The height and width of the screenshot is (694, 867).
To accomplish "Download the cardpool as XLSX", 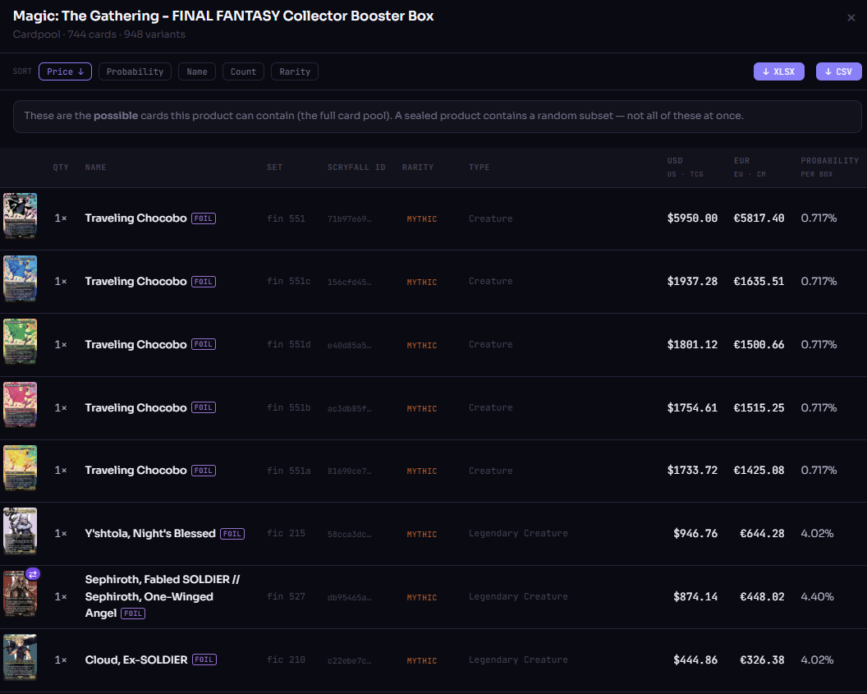I will pyautogui.click(x=778, y=71).
